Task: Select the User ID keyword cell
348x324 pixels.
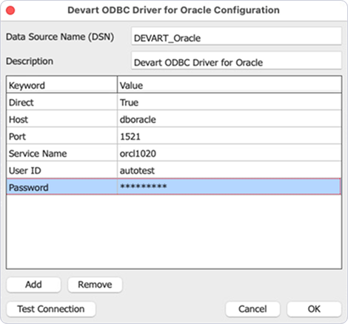Action: (61, 170)
